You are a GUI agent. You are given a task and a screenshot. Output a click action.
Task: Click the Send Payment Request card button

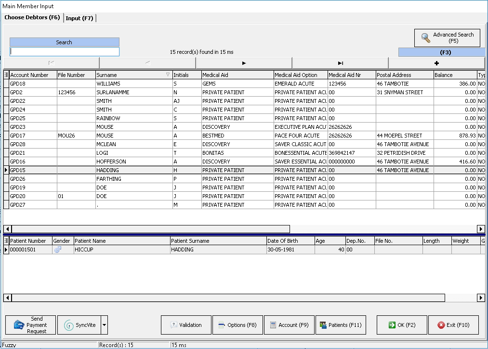click(x=30, y=325)
